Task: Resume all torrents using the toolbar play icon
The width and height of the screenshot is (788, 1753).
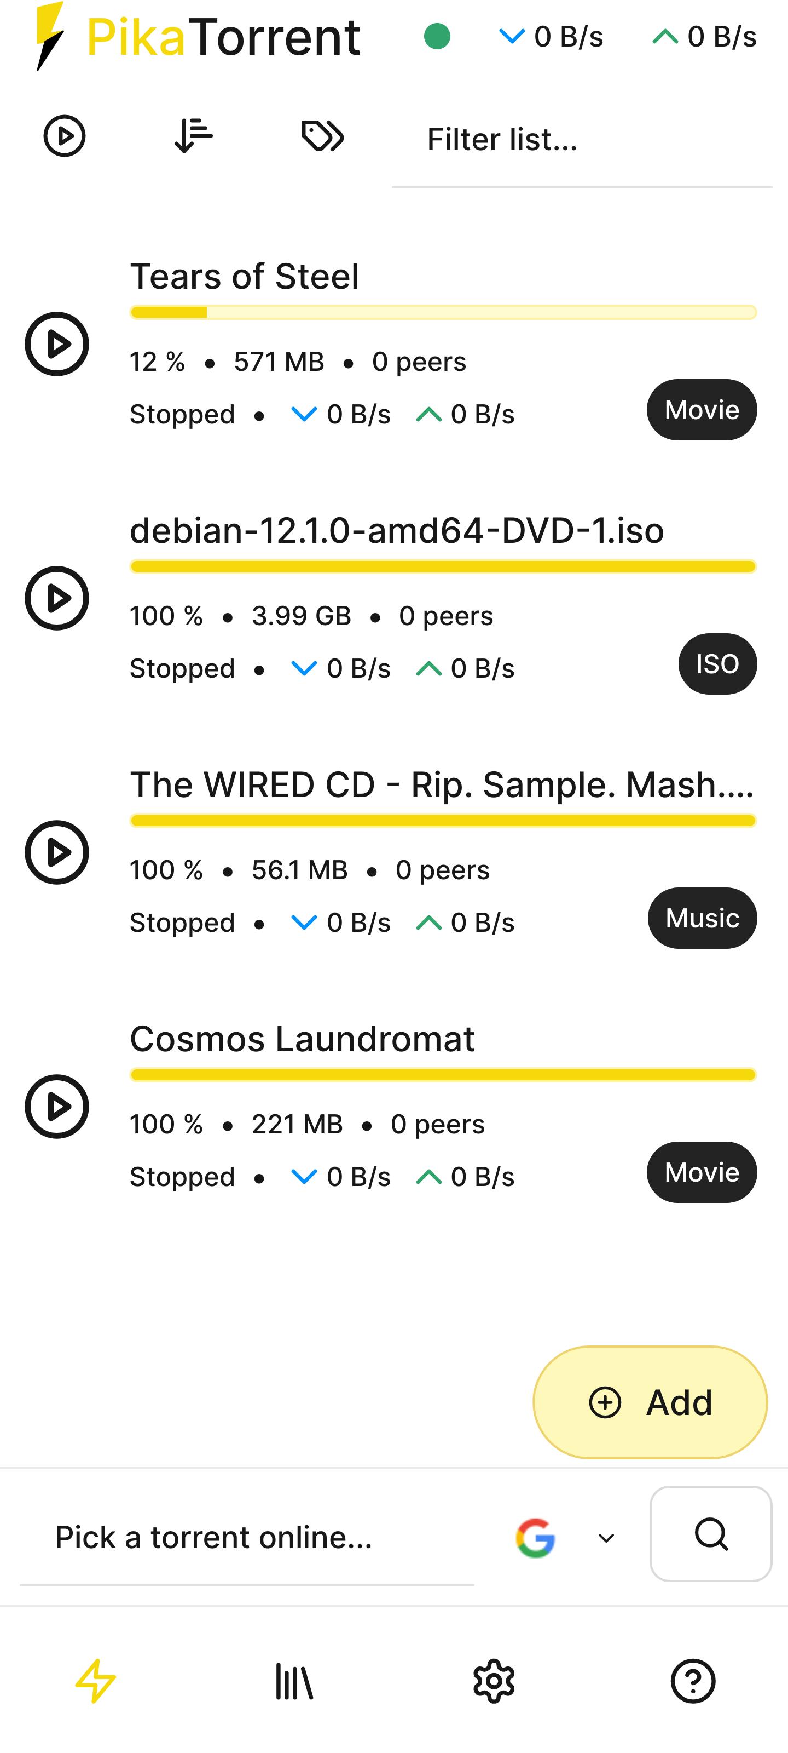Action: point(65,136)
